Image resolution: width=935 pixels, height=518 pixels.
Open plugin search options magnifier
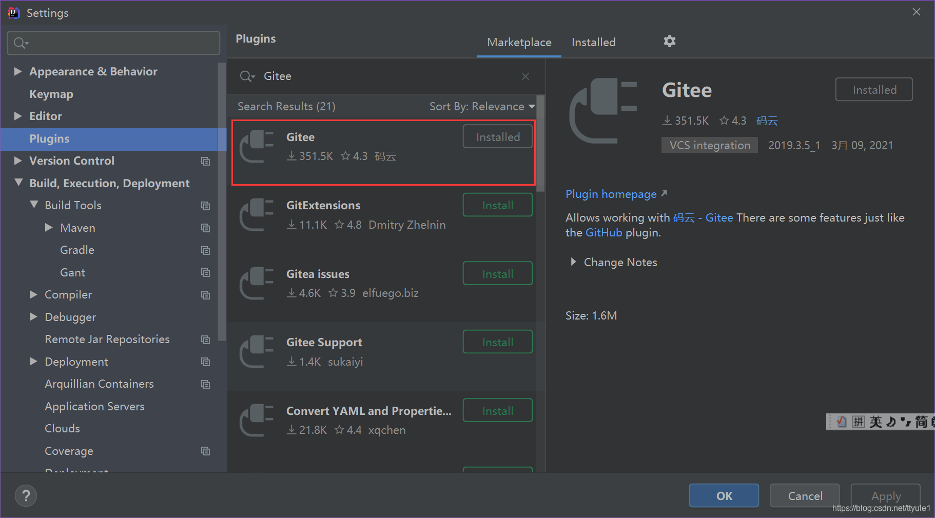pos(247,76)
